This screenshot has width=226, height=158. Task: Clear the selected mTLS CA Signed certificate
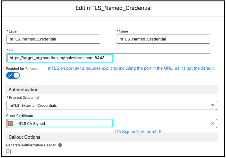pyautogui.click(x=213, y=123)
